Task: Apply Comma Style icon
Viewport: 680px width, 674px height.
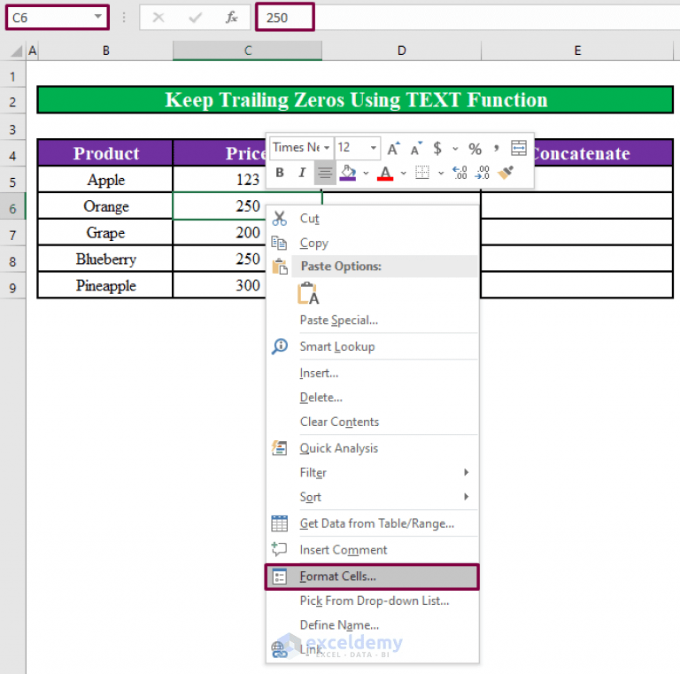Action: (496, 148)
